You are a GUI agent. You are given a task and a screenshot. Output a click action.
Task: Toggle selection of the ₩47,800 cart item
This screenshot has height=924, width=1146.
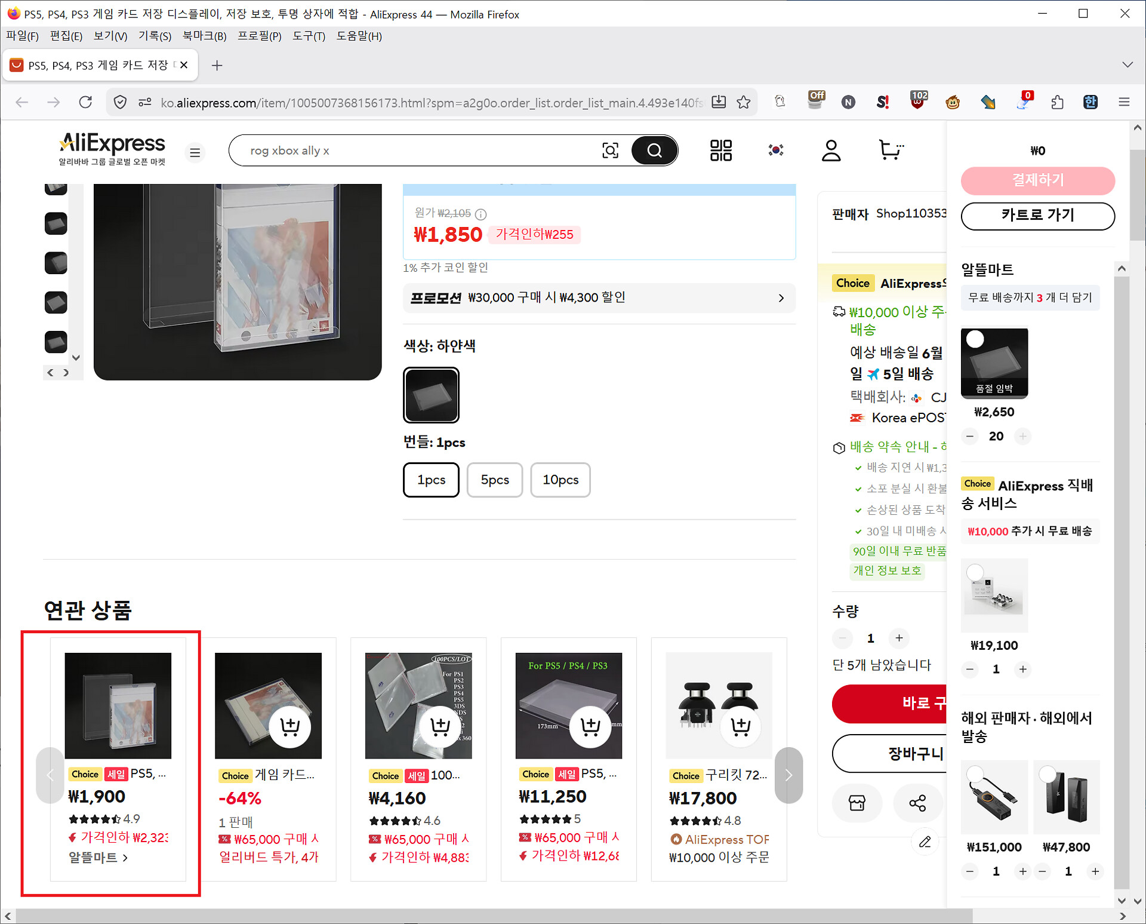pos(1048,774)
